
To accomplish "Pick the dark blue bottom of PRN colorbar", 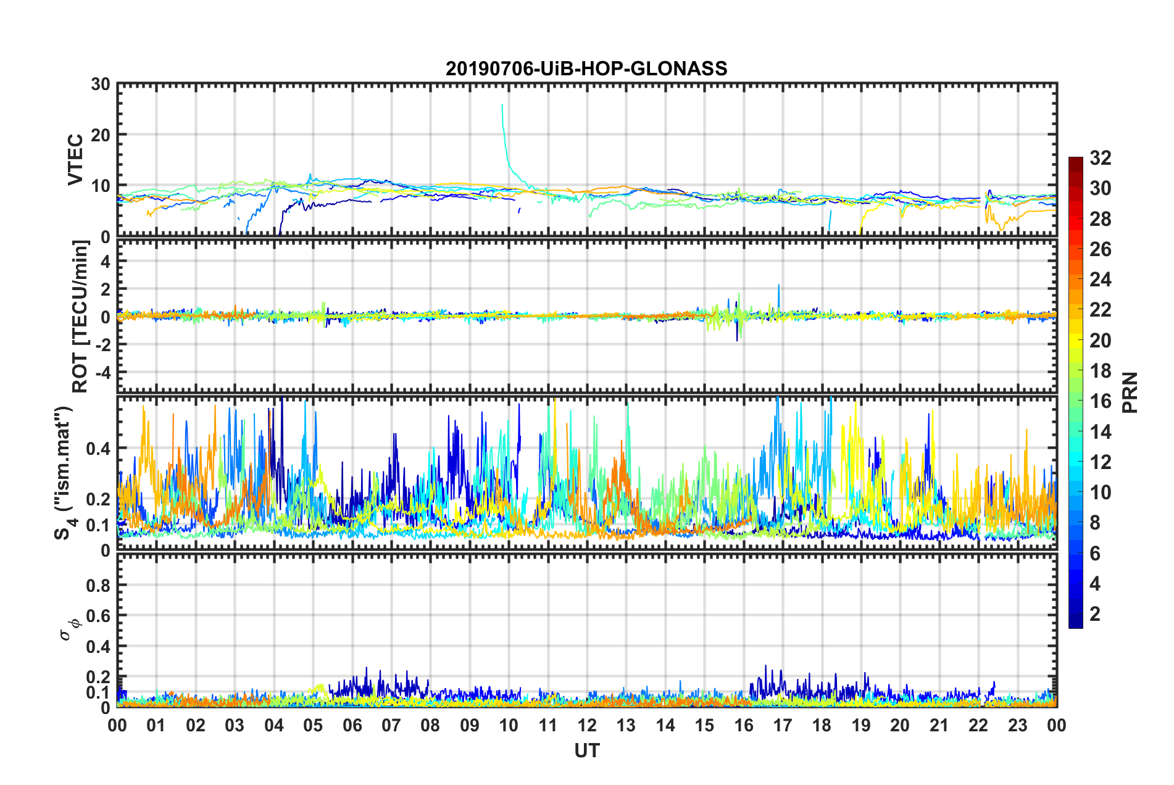I will click(x=1076, y=622).
